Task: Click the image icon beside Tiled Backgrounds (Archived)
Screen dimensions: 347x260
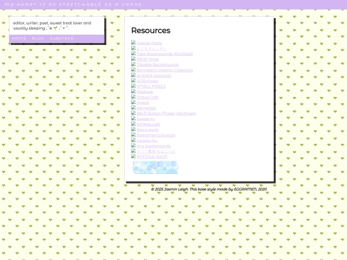Action: click(x=133, y=53)
